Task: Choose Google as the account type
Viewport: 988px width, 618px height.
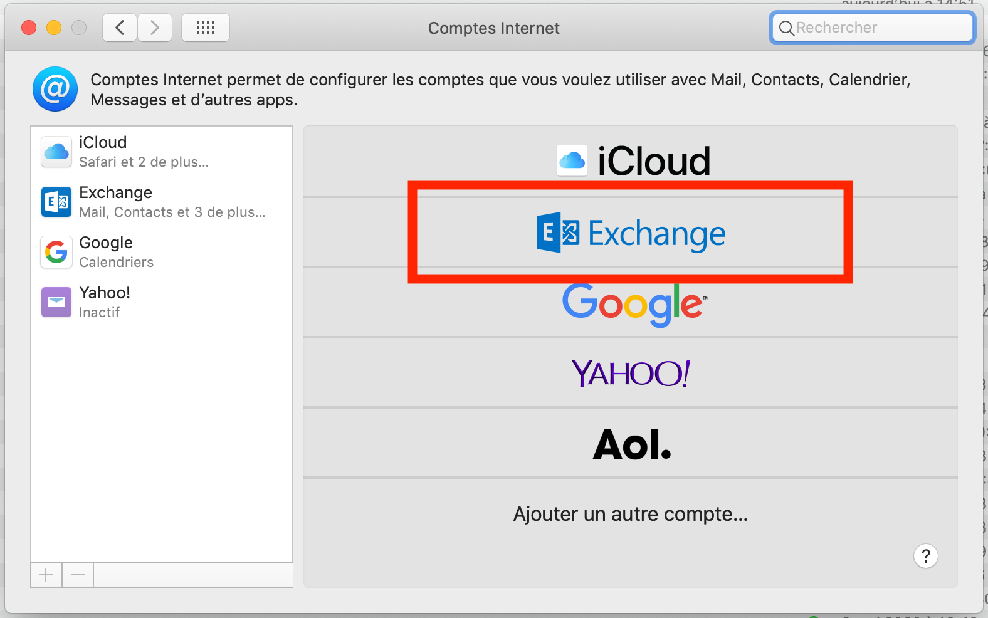Action: tap(633, 303)
